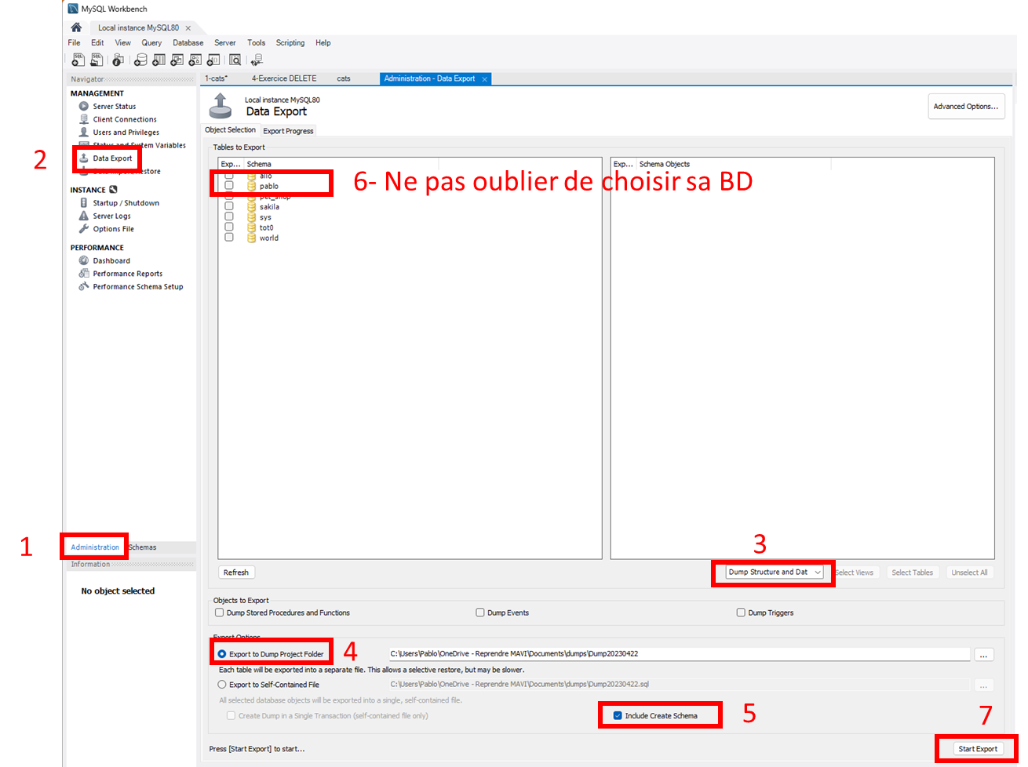Create a new function toolbar icon

[x=213, y=60]
